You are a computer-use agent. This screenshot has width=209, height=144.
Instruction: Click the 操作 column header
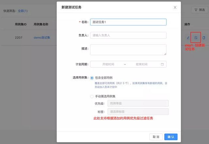point(187,24)
